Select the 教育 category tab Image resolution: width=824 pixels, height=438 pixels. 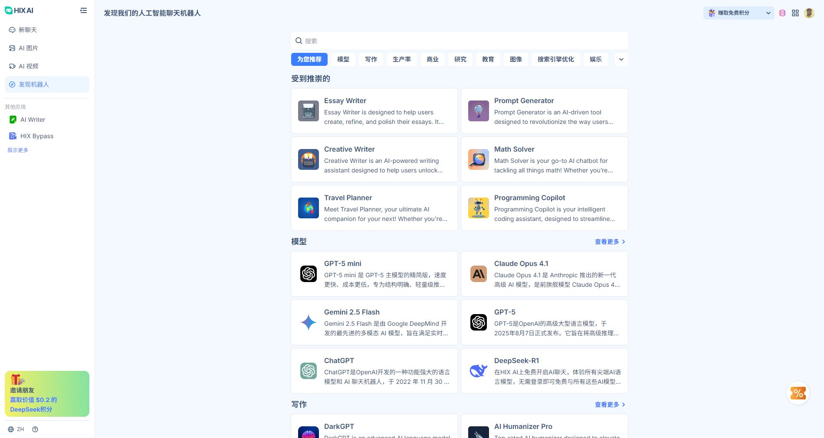click(x=488, y=59)
